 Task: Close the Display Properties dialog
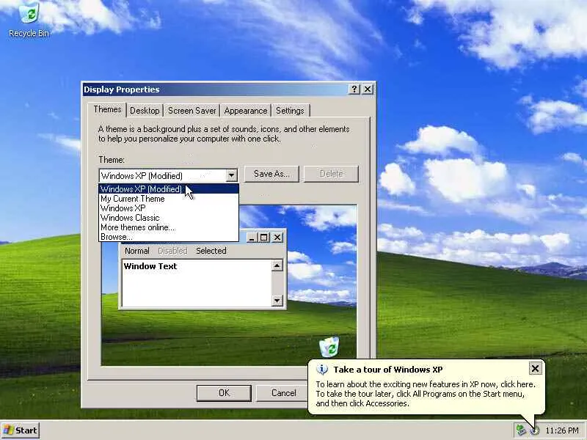(x=368, y=89)
